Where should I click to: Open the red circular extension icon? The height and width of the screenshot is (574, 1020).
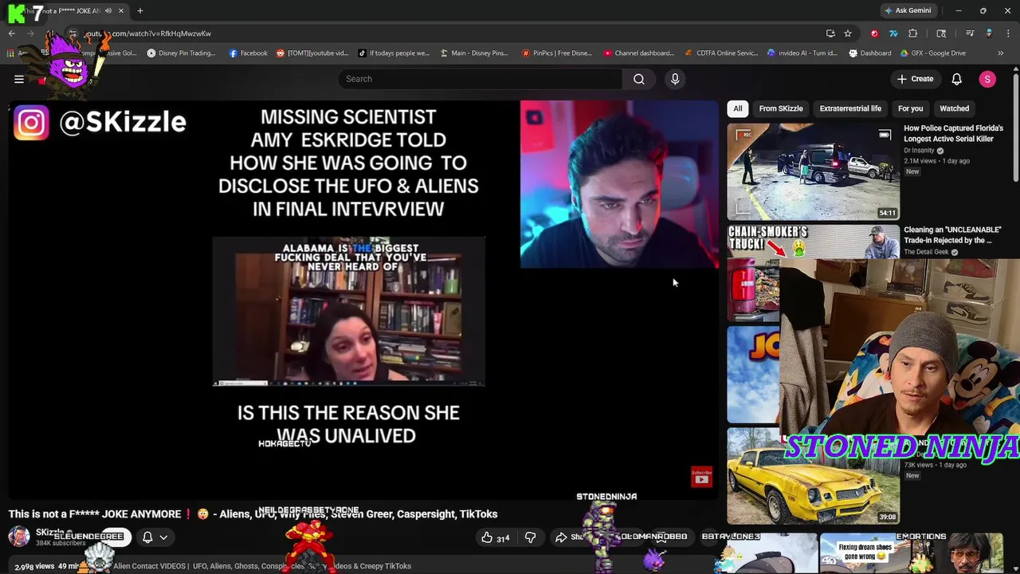(x=875, y=33)
